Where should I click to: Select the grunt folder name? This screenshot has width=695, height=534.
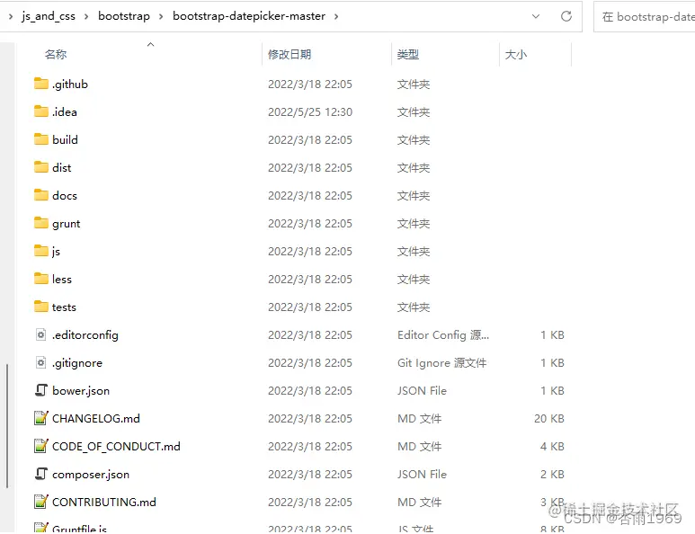(x=66, y=224)
